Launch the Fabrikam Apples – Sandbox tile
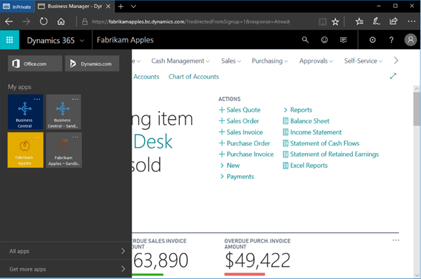This screenshot has width=421, height=279. tap(64, 150)
